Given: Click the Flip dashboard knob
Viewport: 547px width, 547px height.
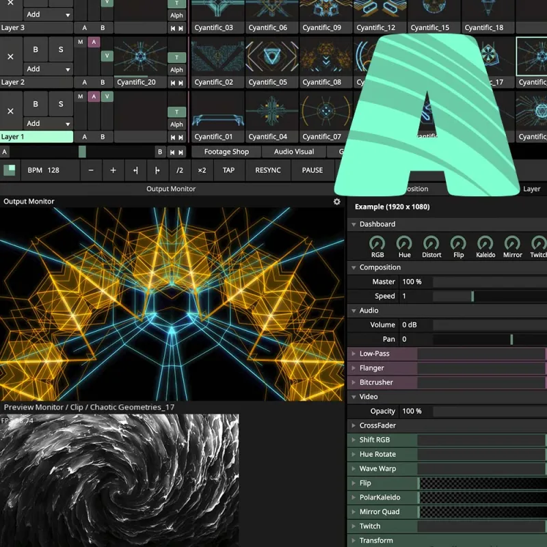Looking at the screenshot, I should (458, 243).
